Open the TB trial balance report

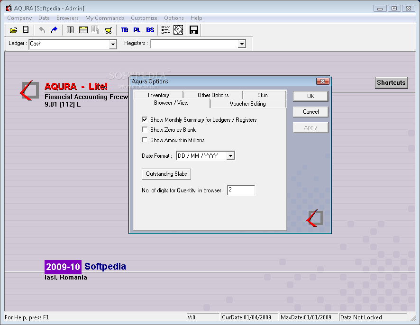point(124,30)
